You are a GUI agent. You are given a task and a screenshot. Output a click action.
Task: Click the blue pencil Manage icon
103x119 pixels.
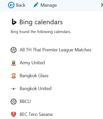point(36,5)
